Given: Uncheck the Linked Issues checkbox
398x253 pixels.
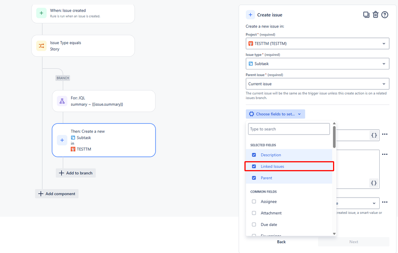Looking at the screenshot, I should pos(254,166).
